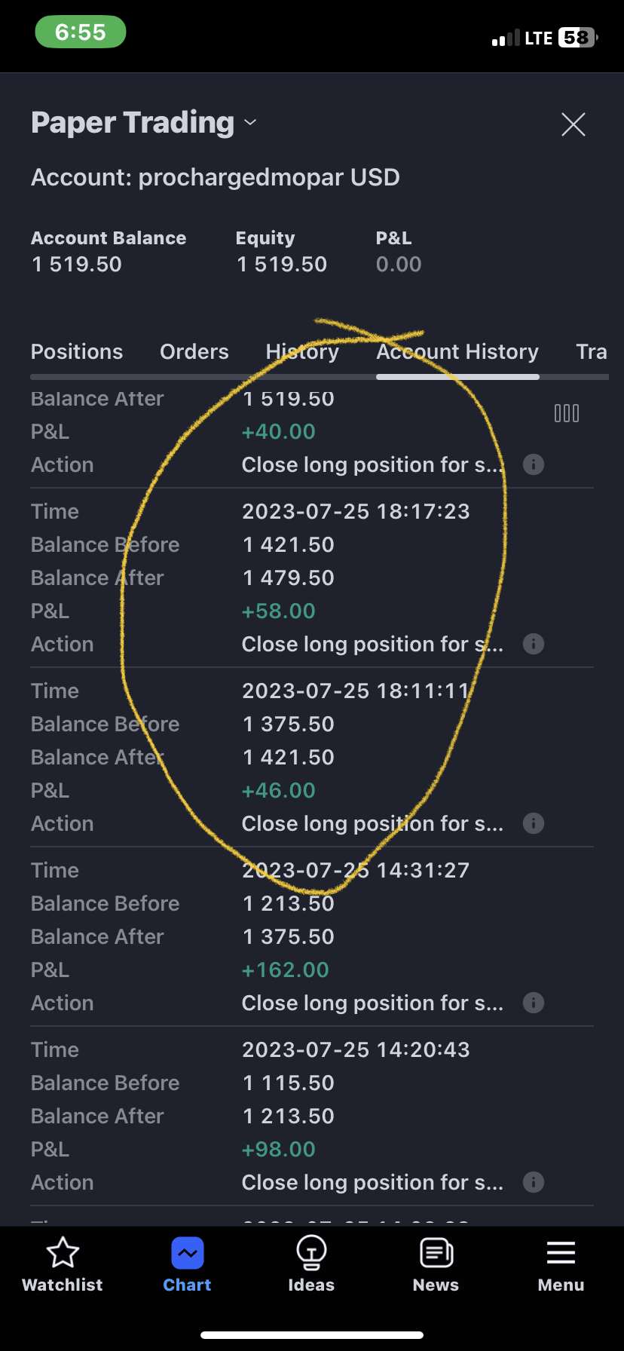624x1351 pixels.
Task: Show info for the +98.00 action
Action: pyautogui.click(x=534, y=1182)
